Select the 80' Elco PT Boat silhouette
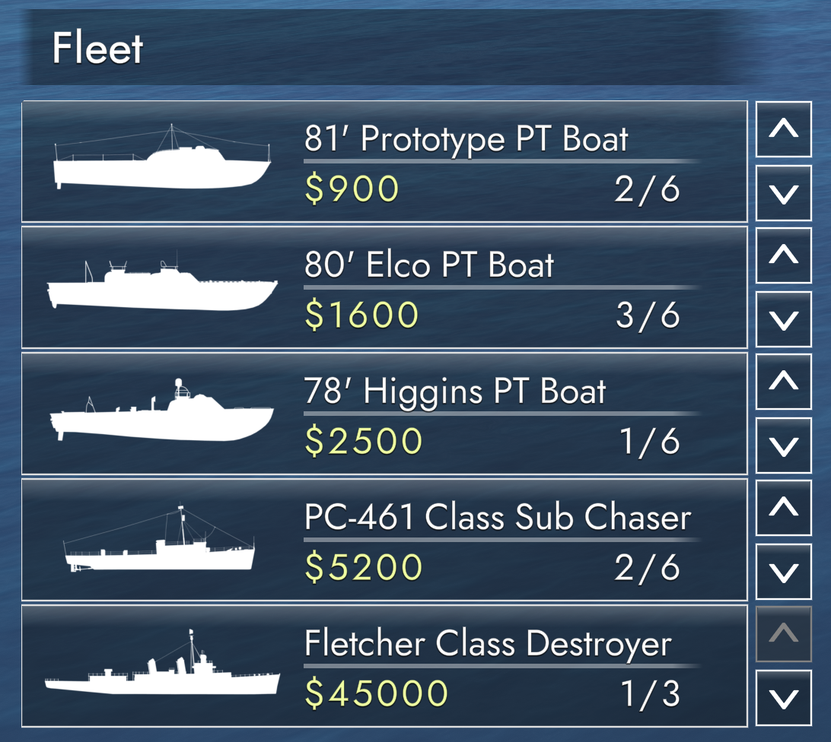Image resolution: width=831 pixels, height=742 pixels. (x=161, y=287)
